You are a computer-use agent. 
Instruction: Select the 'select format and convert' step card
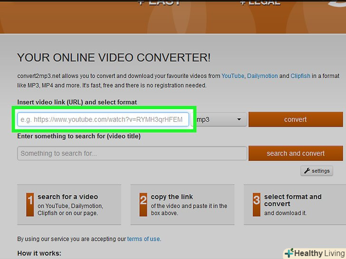295,204
